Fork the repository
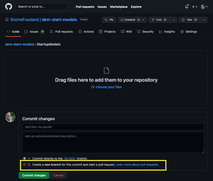Image resolution: width=213 pixels, height=181 pixels. pos(159,20)
